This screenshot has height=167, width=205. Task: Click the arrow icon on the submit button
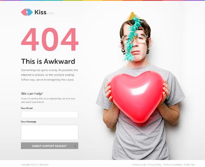[75, 146]
